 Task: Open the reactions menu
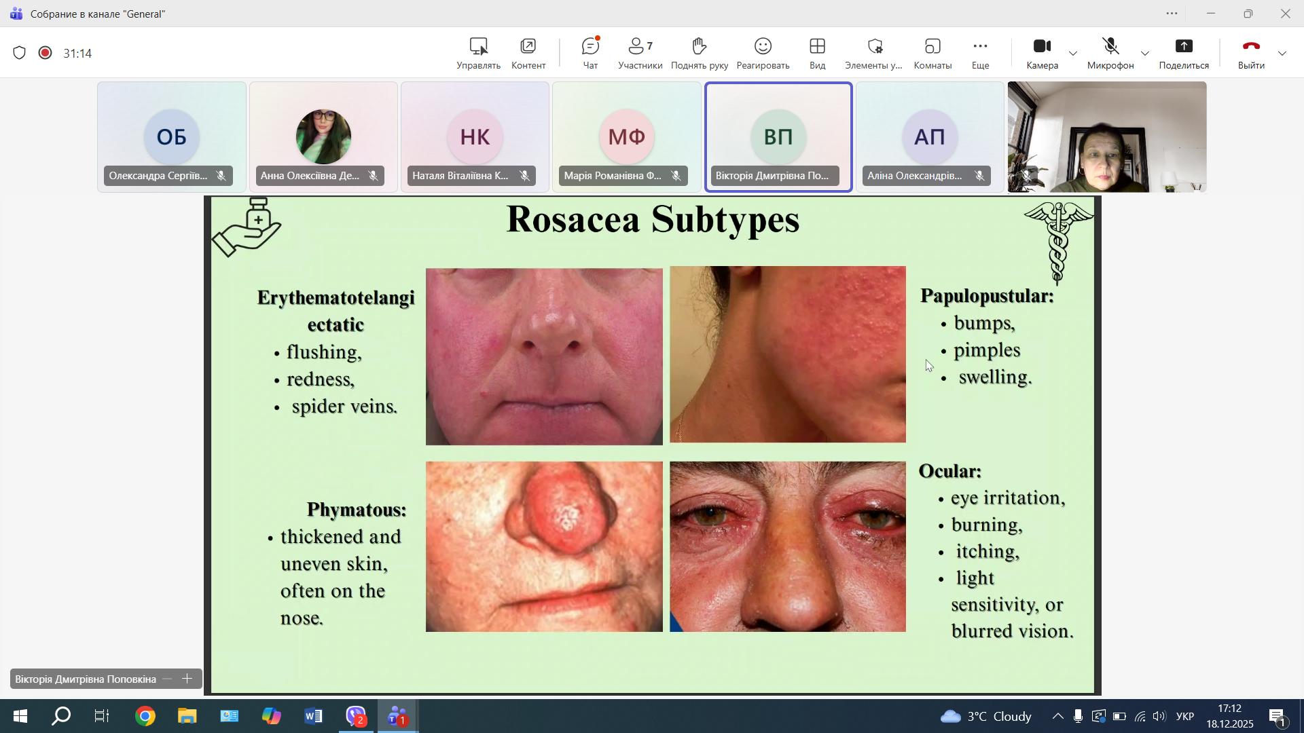coord(763,53)
